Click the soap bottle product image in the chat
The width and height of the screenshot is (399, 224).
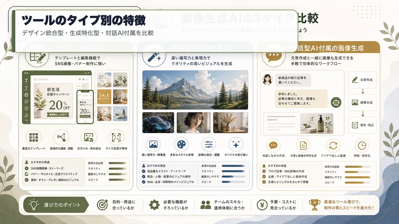317,123
